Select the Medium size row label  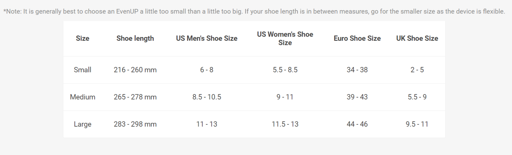(x=83, y=97)
